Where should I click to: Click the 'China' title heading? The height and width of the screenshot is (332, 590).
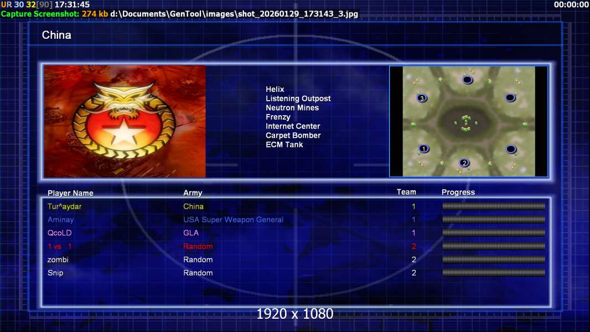click(x=56, y=35)
